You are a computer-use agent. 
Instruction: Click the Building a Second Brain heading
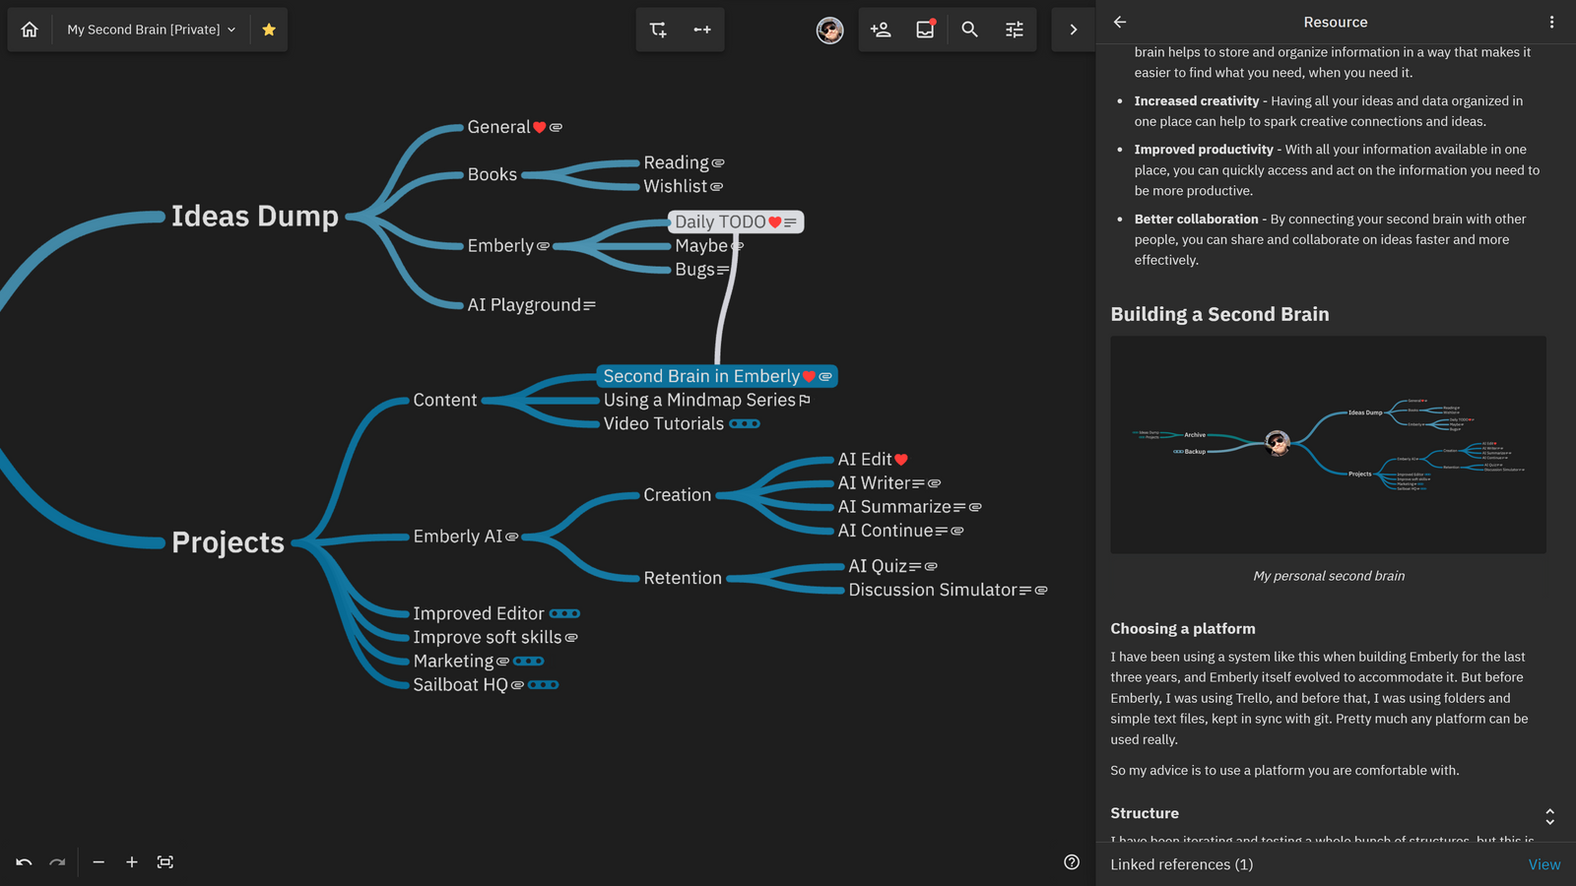click(x=1219, y=314)
